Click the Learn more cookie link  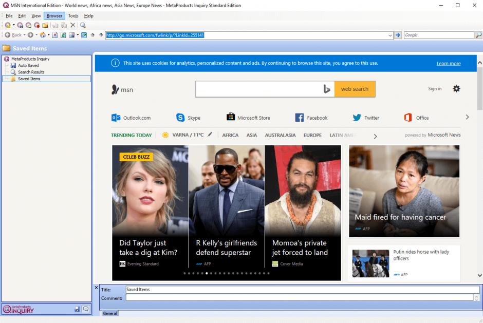click(449, 64)
